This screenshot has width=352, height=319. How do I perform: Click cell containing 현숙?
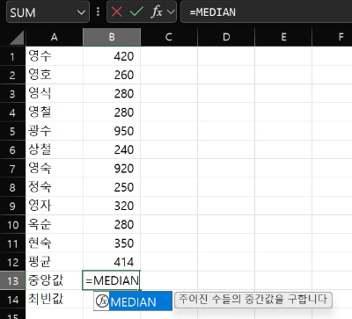(x=54, y=243)
